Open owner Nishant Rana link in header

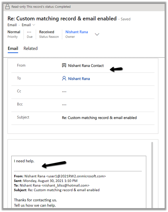(77, 32)
